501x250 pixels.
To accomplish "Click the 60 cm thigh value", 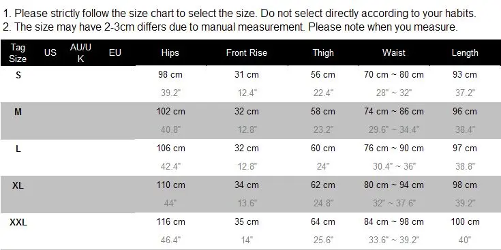I will tap(322, 148).
